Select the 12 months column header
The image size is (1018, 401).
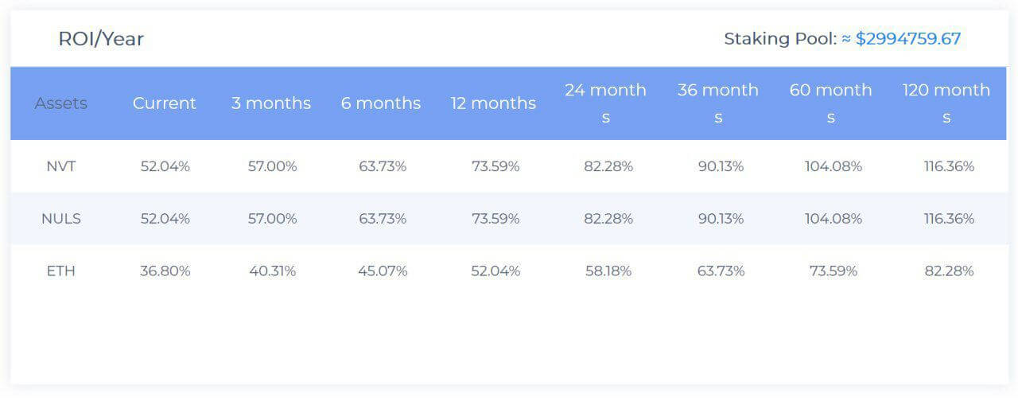click(493, 103)
